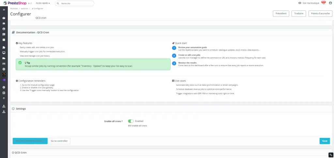The height and width of the screenshot is (158, 334).
Task: Open Customers via person sidebar icon
Action: click(x=4, y=29)
